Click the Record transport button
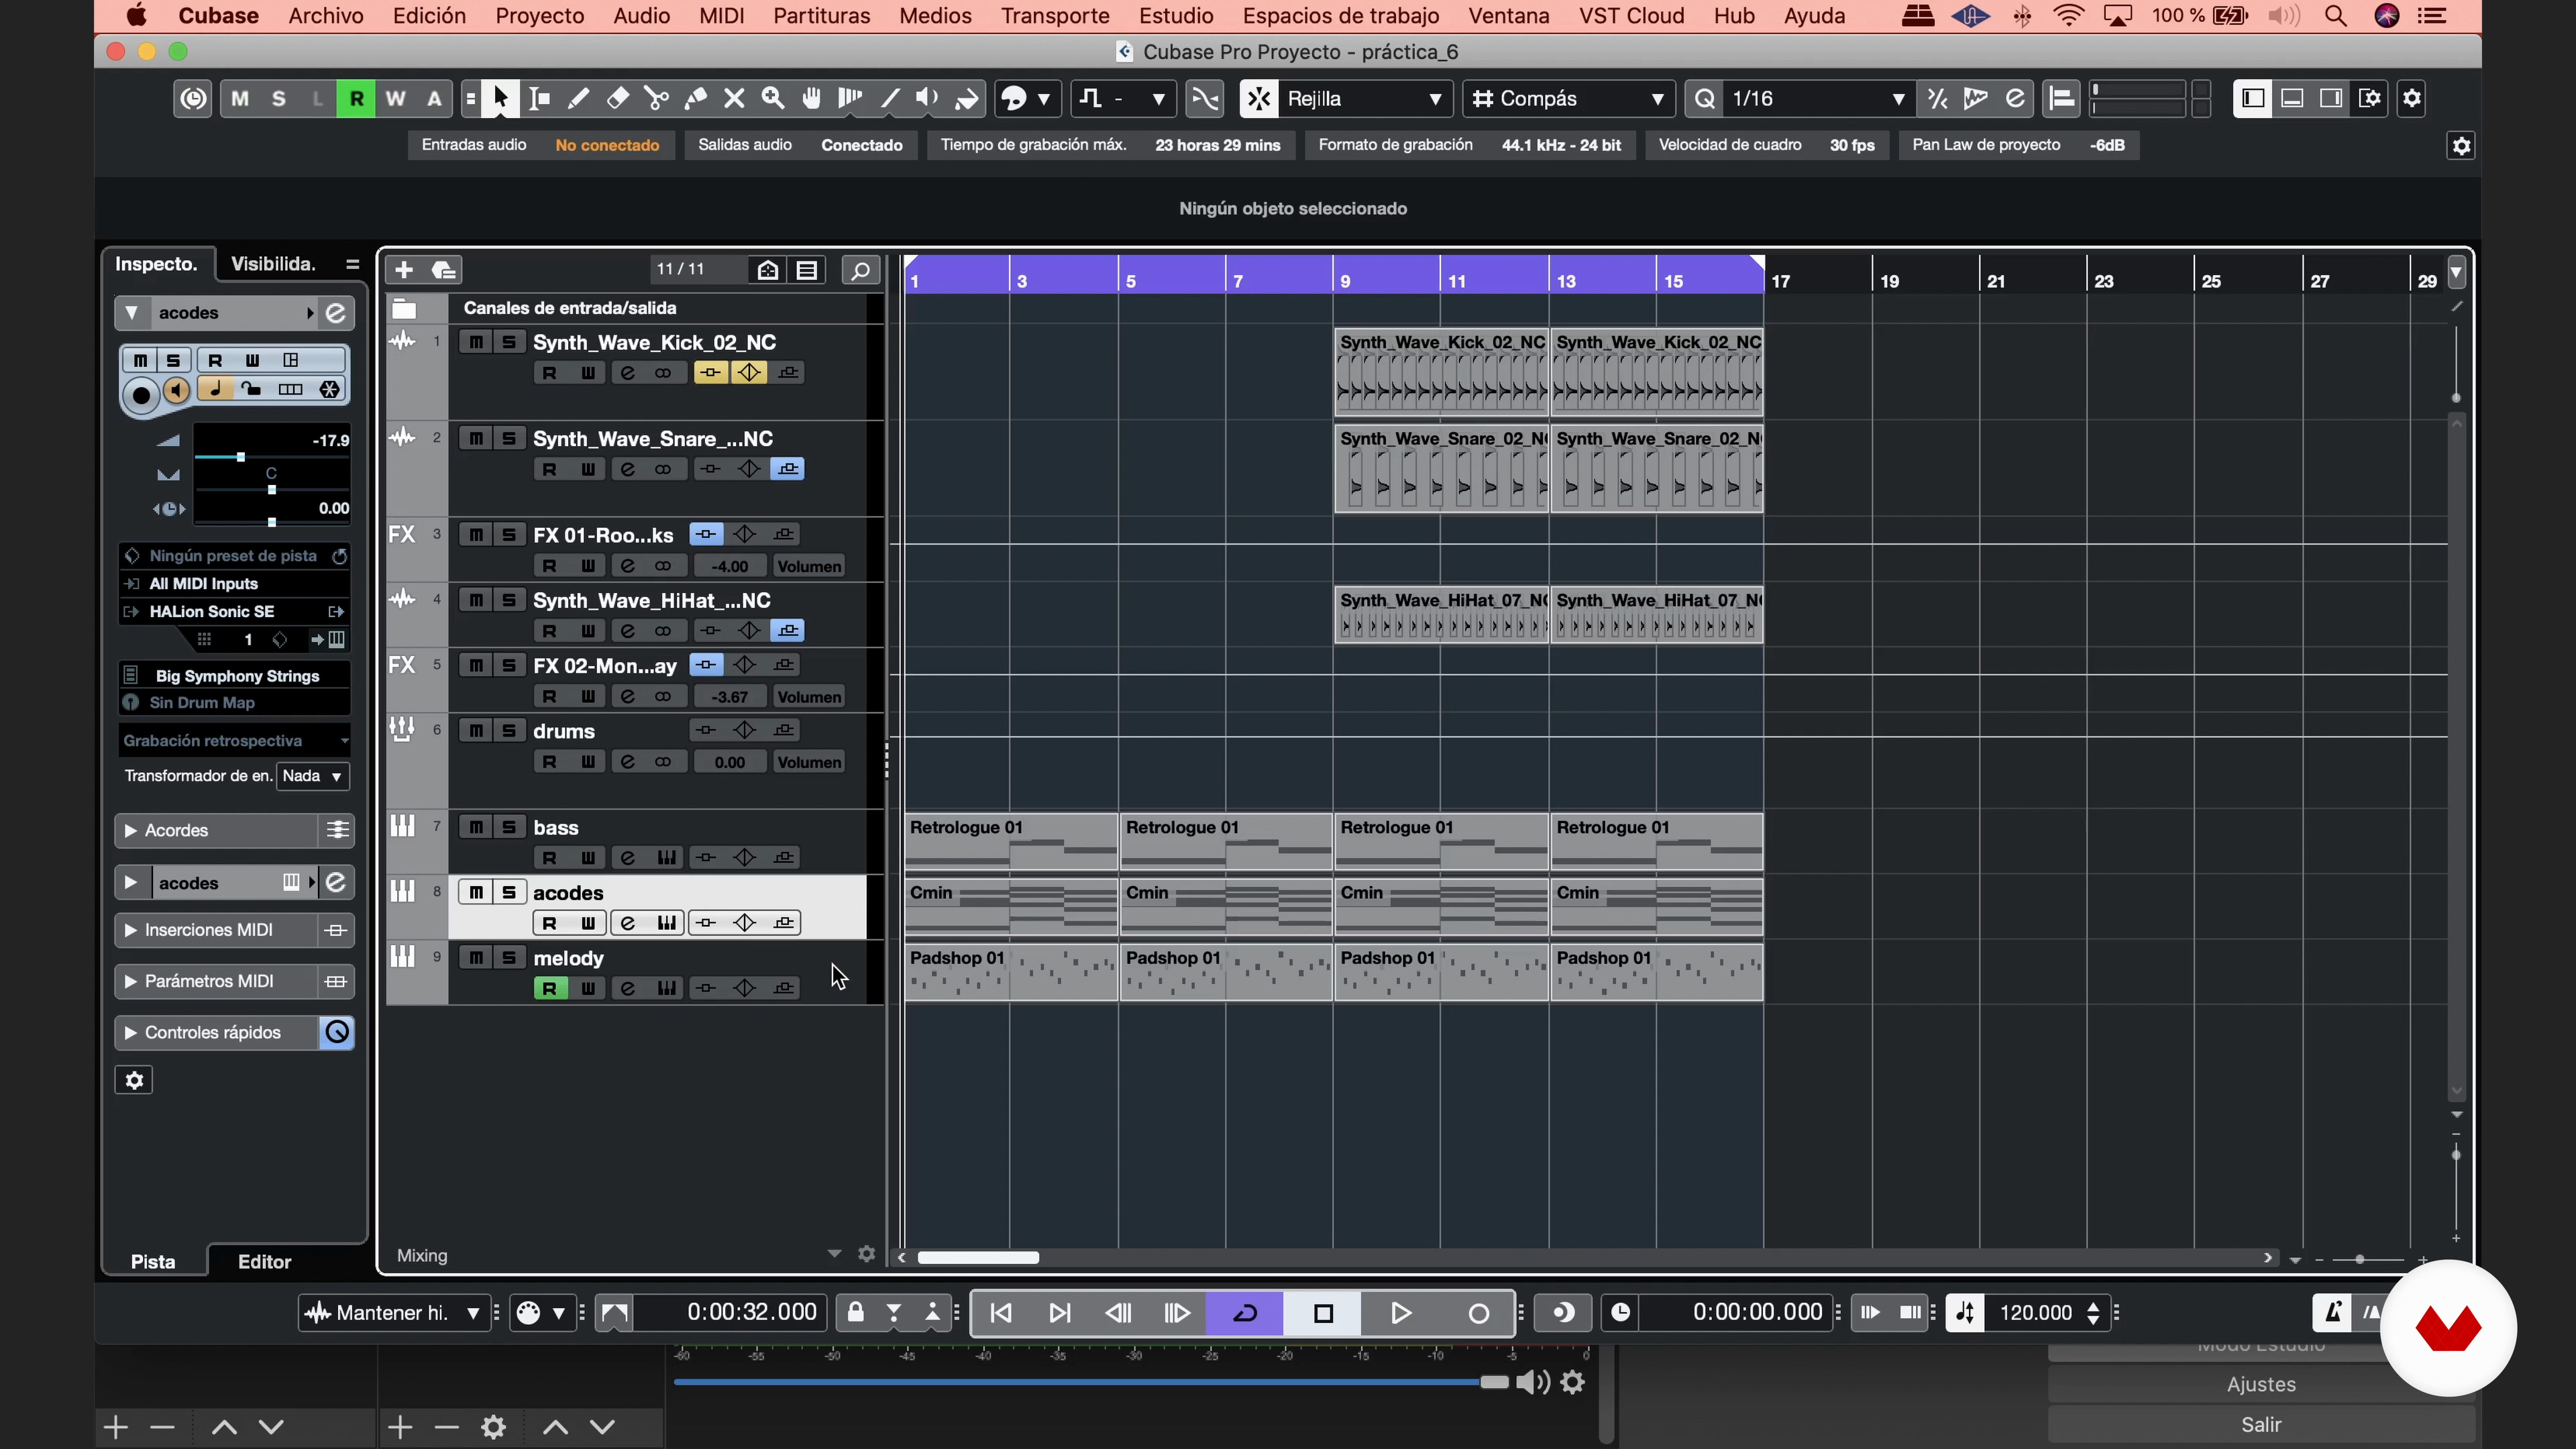Screen dimensions: 2576x1449 point(1478,1313)
